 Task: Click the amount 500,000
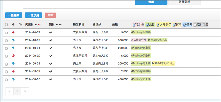[123, 40]
